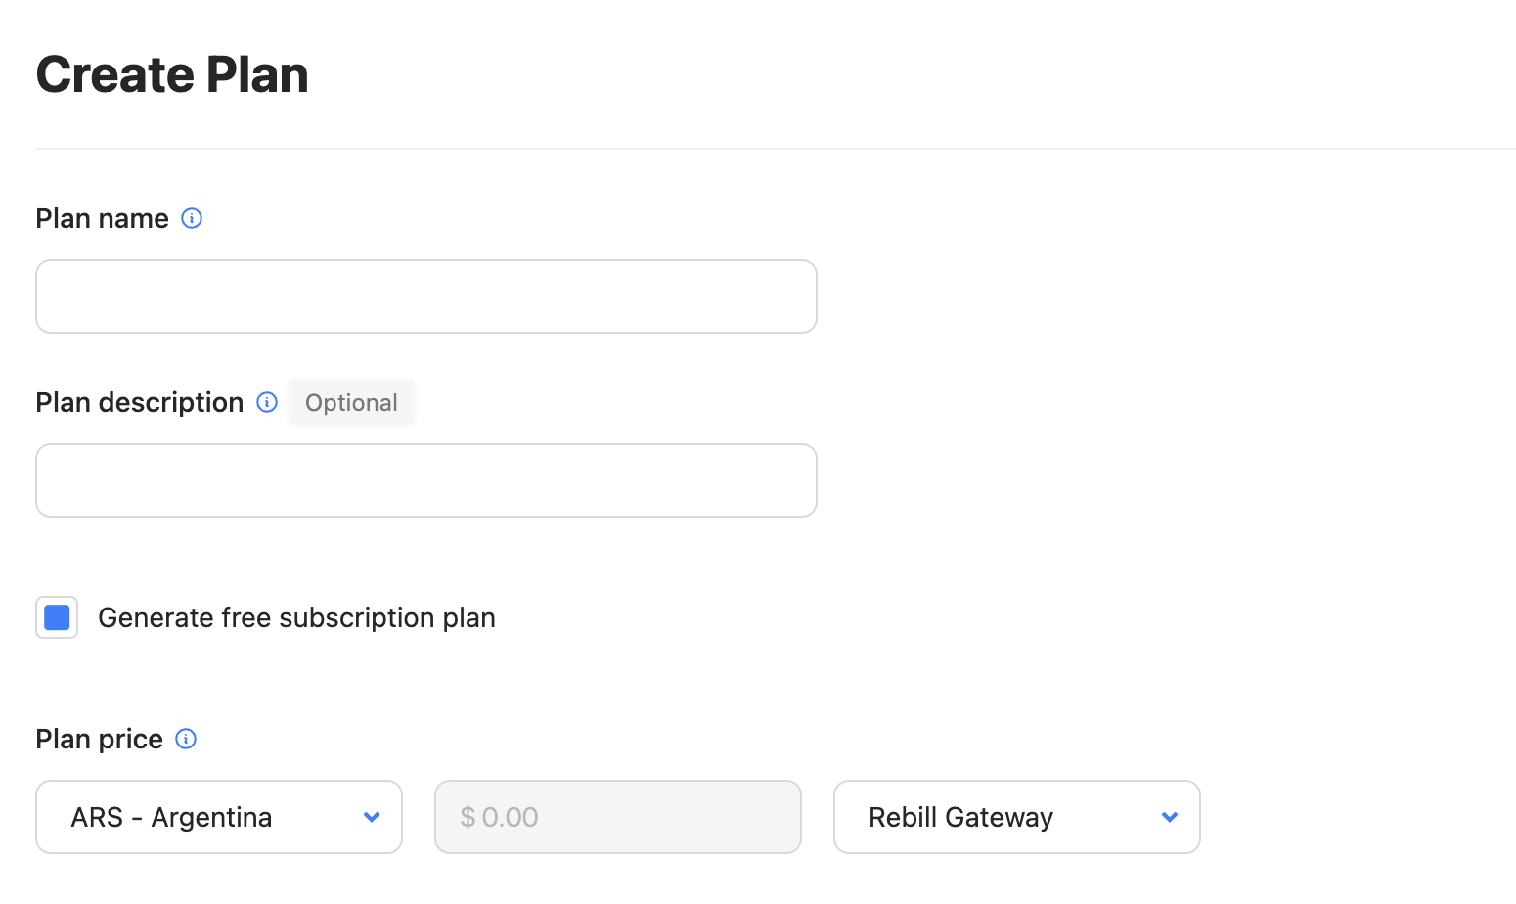Click the Rebill Gateway dropdown arrow
The width and height of the screenshot is (1516, 904).
pyautogui.click(x=1170, y=817)
